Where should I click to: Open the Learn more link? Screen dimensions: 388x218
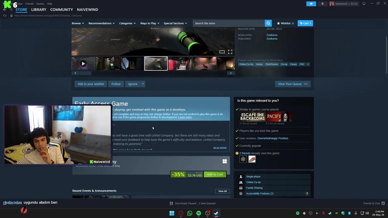point(185,117)
